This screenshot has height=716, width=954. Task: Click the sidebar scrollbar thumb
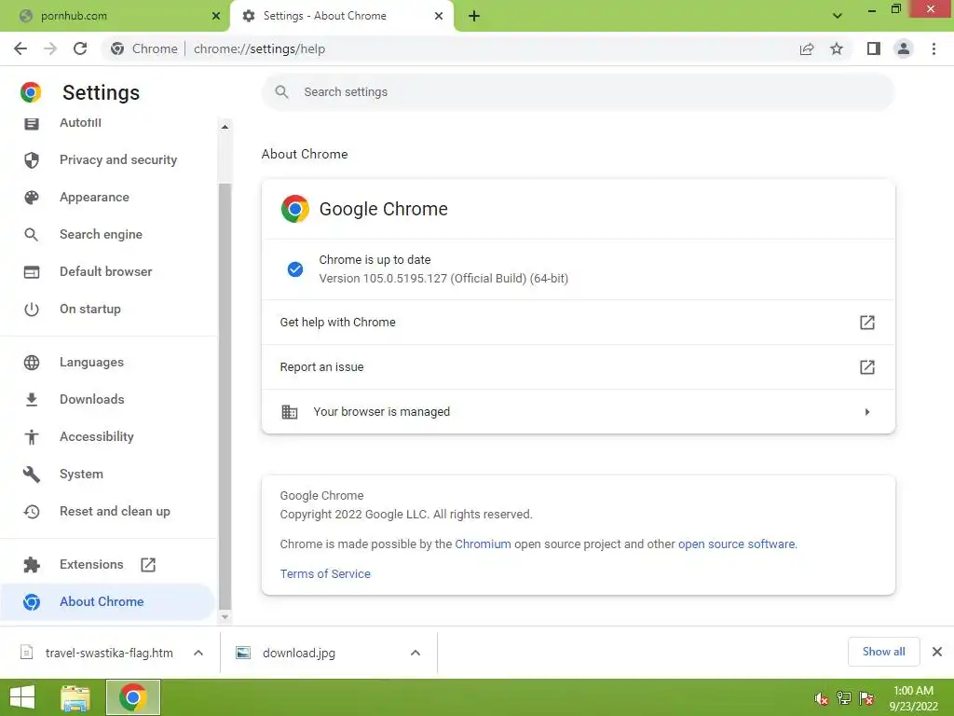point(225,395)
